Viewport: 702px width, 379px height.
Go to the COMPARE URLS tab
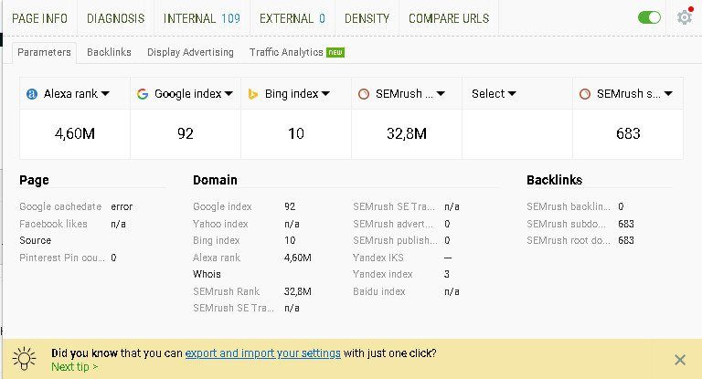448,18
